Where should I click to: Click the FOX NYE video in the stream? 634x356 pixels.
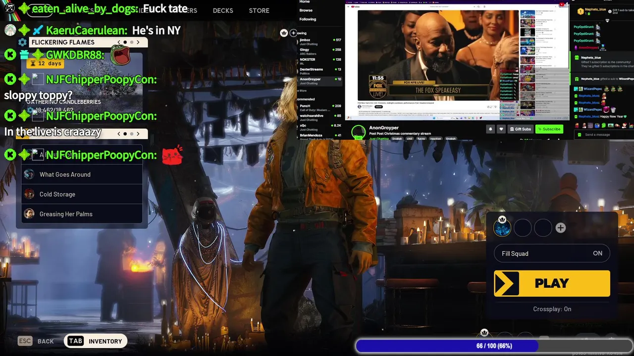pyautogui.click(x=438, y=55)
